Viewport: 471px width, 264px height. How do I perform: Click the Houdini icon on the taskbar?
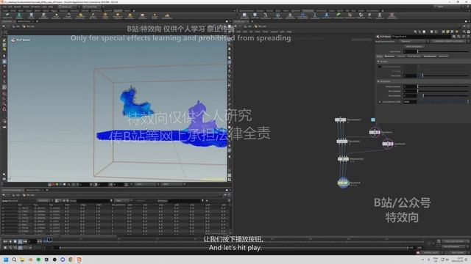point(79,260)
